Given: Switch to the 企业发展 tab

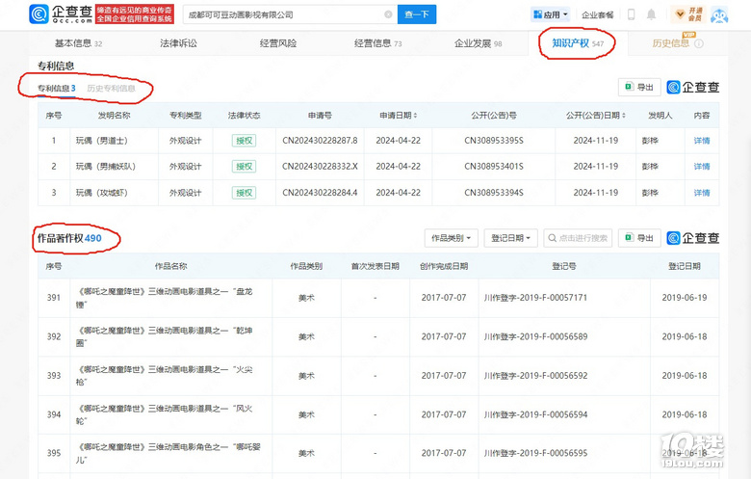Looking at the screenshot, I should 478,43.
